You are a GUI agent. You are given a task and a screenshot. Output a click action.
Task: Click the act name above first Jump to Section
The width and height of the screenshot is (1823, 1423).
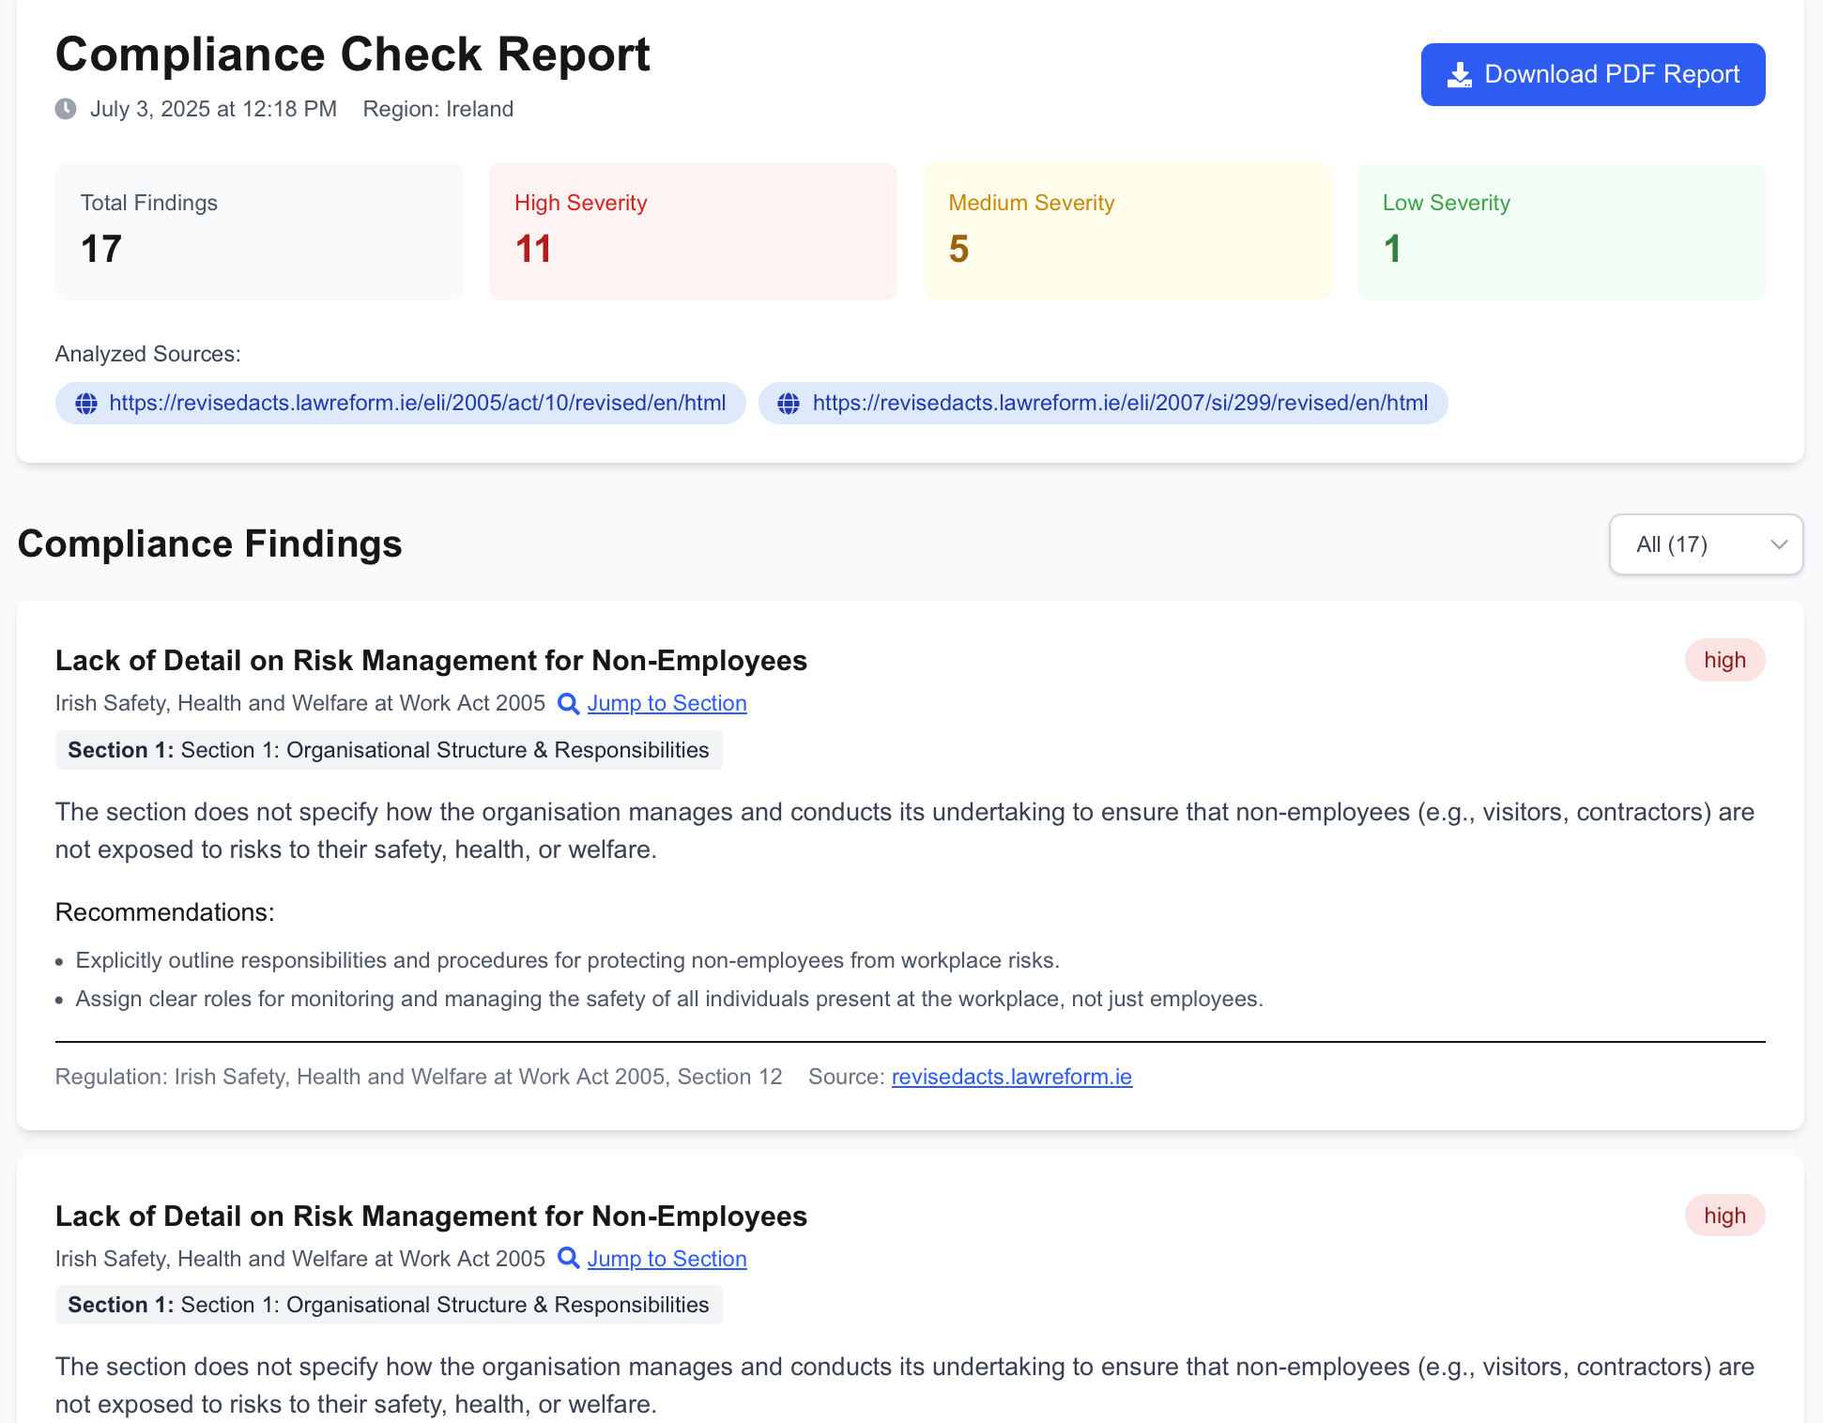[x=300, y=703]
